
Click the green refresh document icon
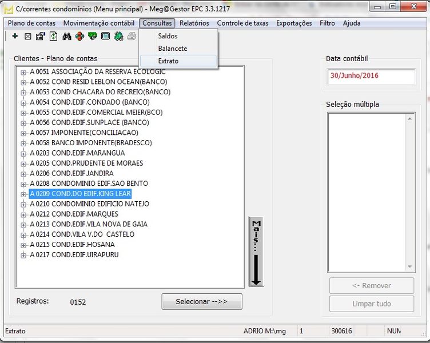coord(53,37)
